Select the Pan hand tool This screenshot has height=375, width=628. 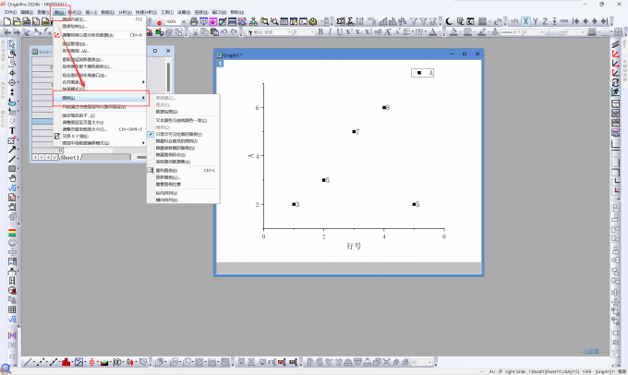(12, 178)
